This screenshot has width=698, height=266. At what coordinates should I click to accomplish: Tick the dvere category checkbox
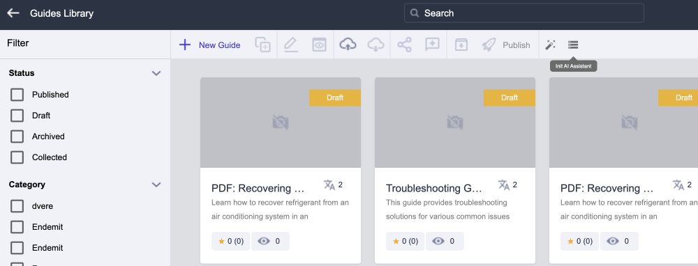click(17, 206)
